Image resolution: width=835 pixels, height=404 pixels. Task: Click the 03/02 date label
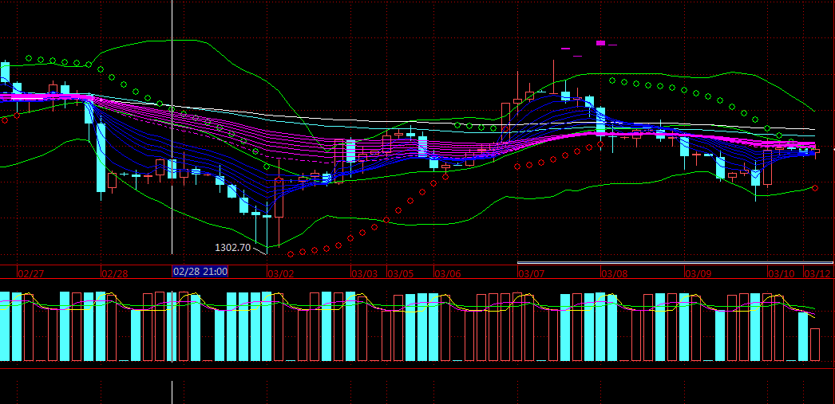[281, 274]
